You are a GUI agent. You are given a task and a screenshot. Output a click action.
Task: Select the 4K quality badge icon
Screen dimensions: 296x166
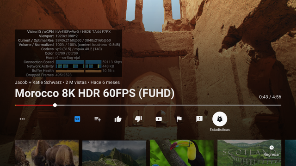tap(77, 119)
